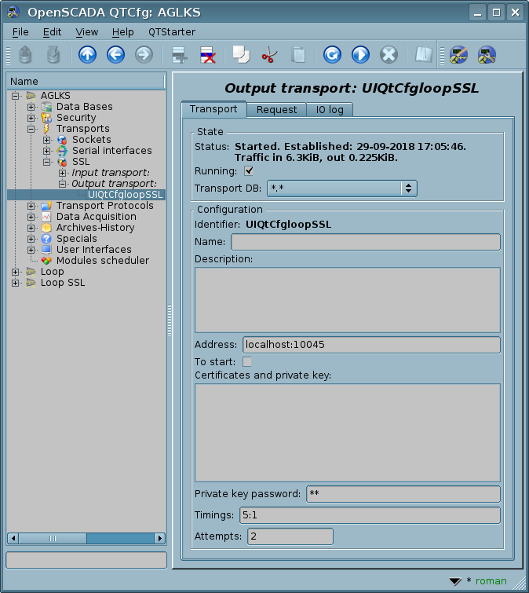Viewport: 529px width, 593px height.
Task: Click the Cut scissors toolbar icon
Action: click(x=269, y=55)
